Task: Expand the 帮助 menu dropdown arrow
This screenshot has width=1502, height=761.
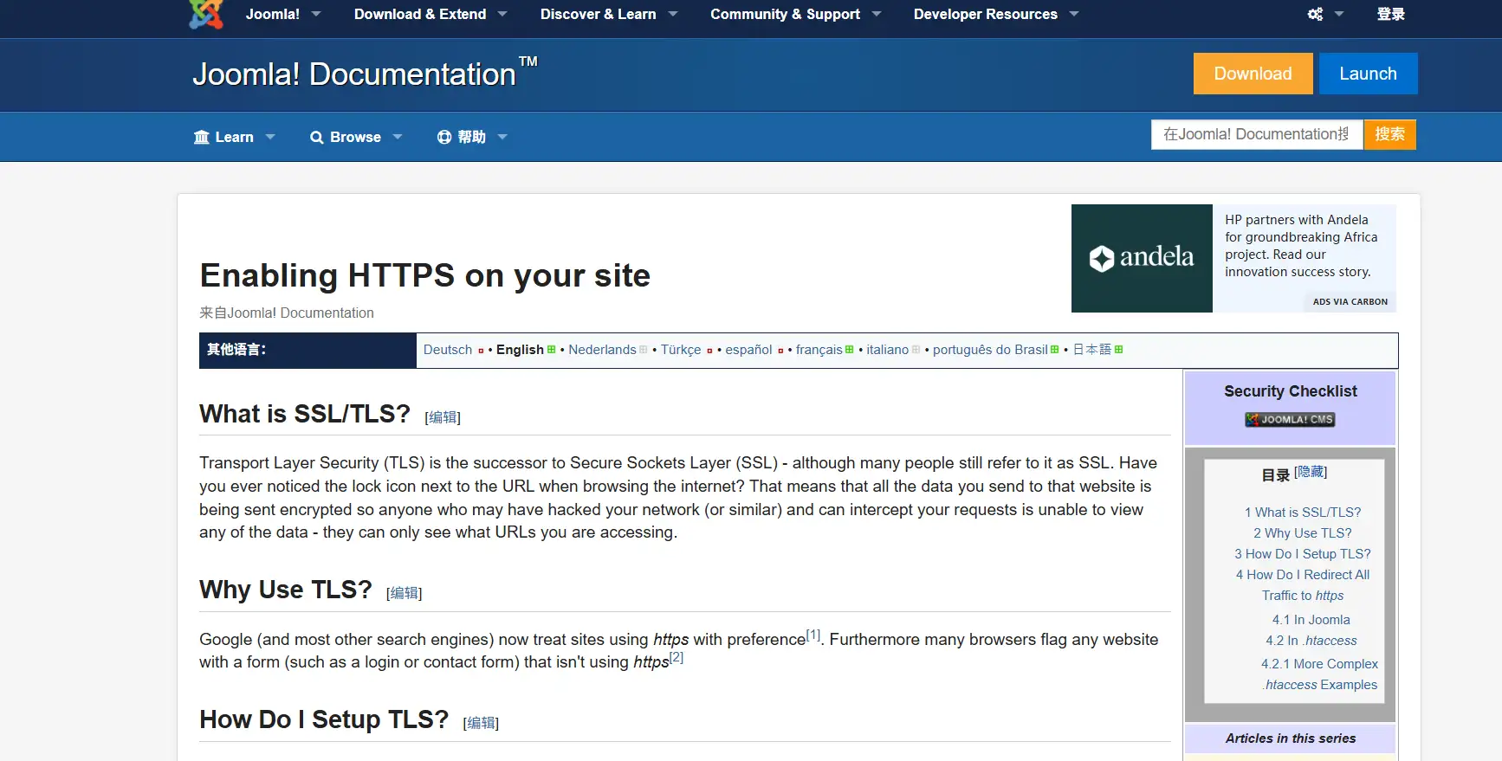Action: (x=502, y=137)
